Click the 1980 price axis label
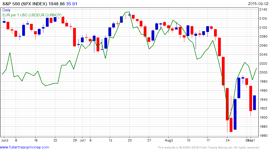The image size is (271, 151). (x=263, y=82)
